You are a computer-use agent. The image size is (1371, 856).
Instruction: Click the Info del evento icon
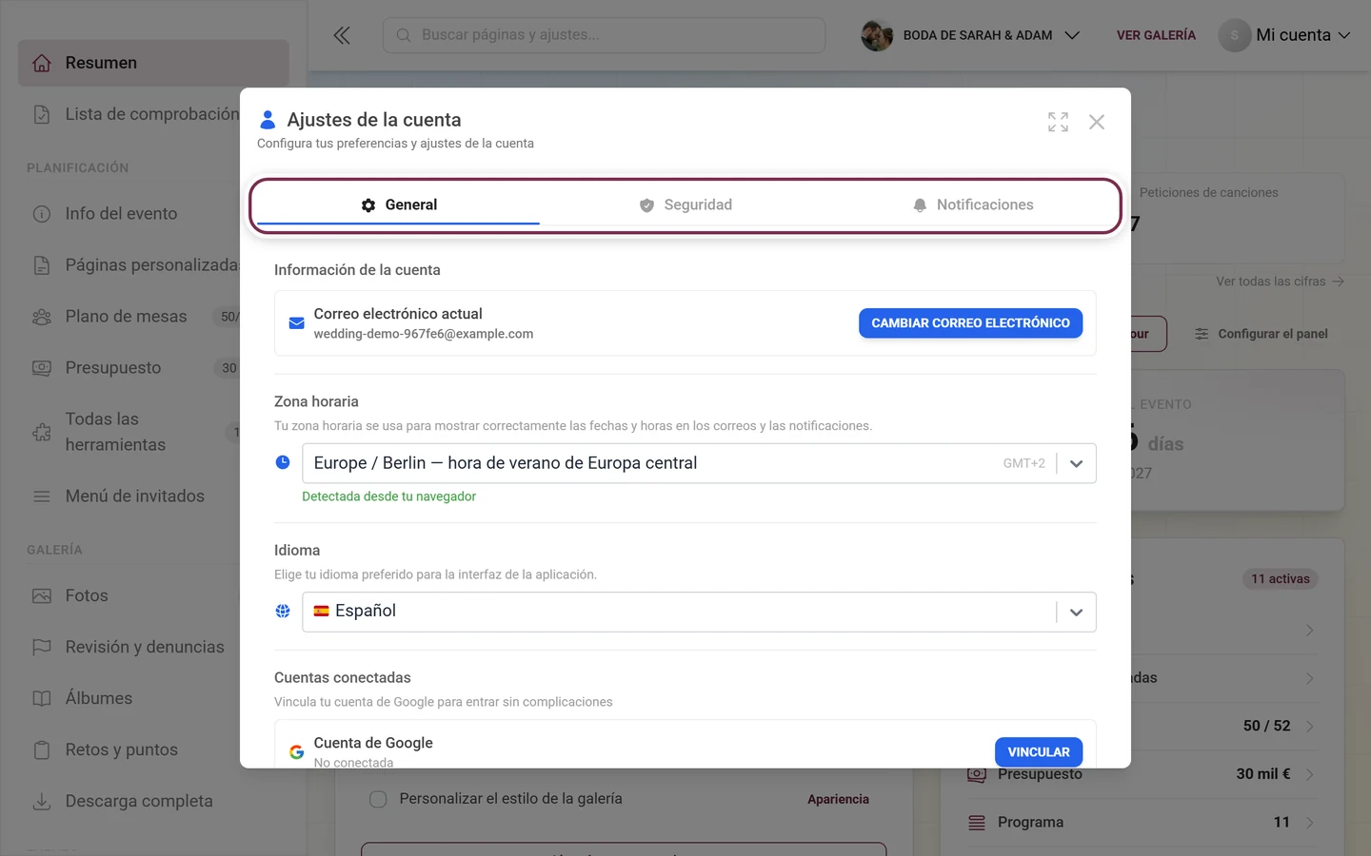[x=42, y=214]
